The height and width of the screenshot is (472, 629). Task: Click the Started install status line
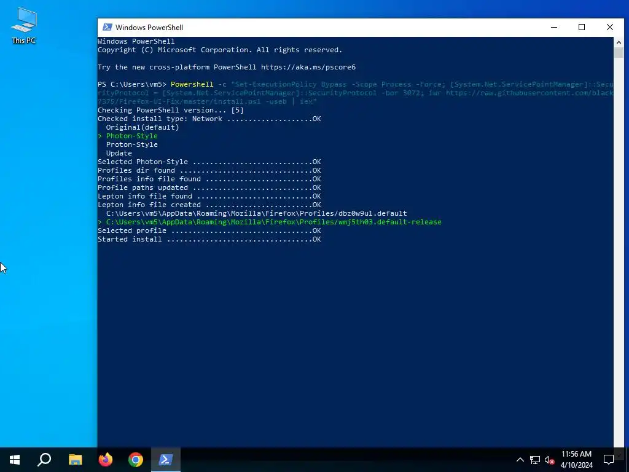pos(209,239)
